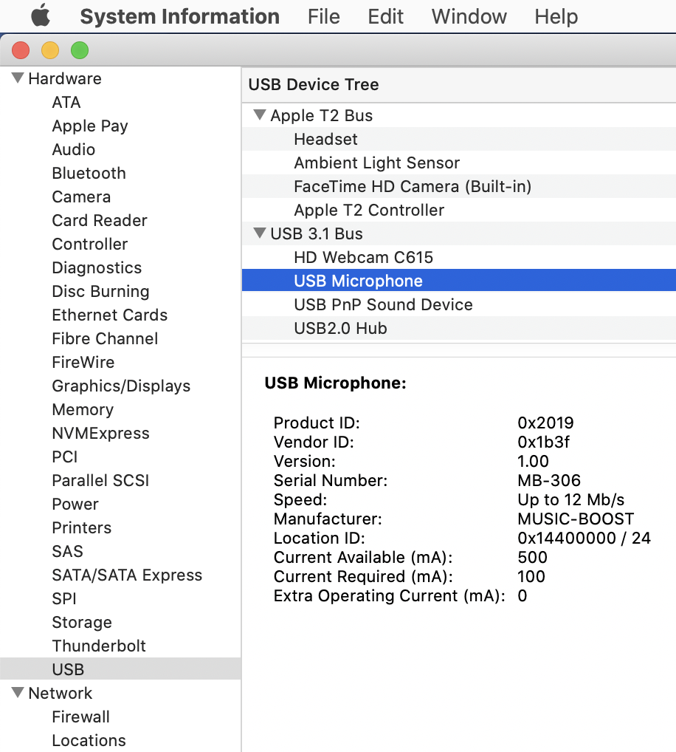
Task: Select the USB2.0 Hub entry
Action: click(x=340, y=328)
